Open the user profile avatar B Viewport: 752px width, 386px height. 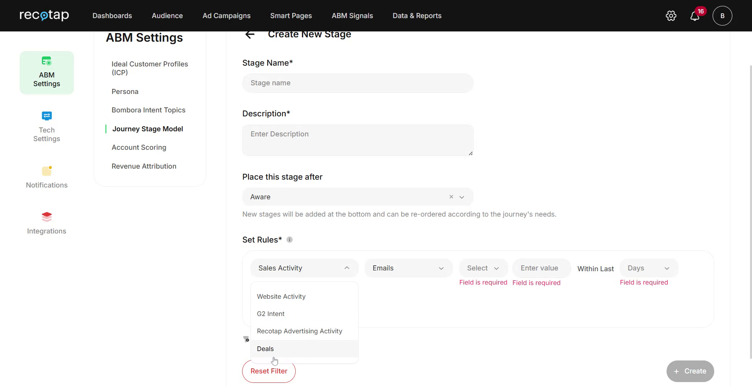click(722, 16)
